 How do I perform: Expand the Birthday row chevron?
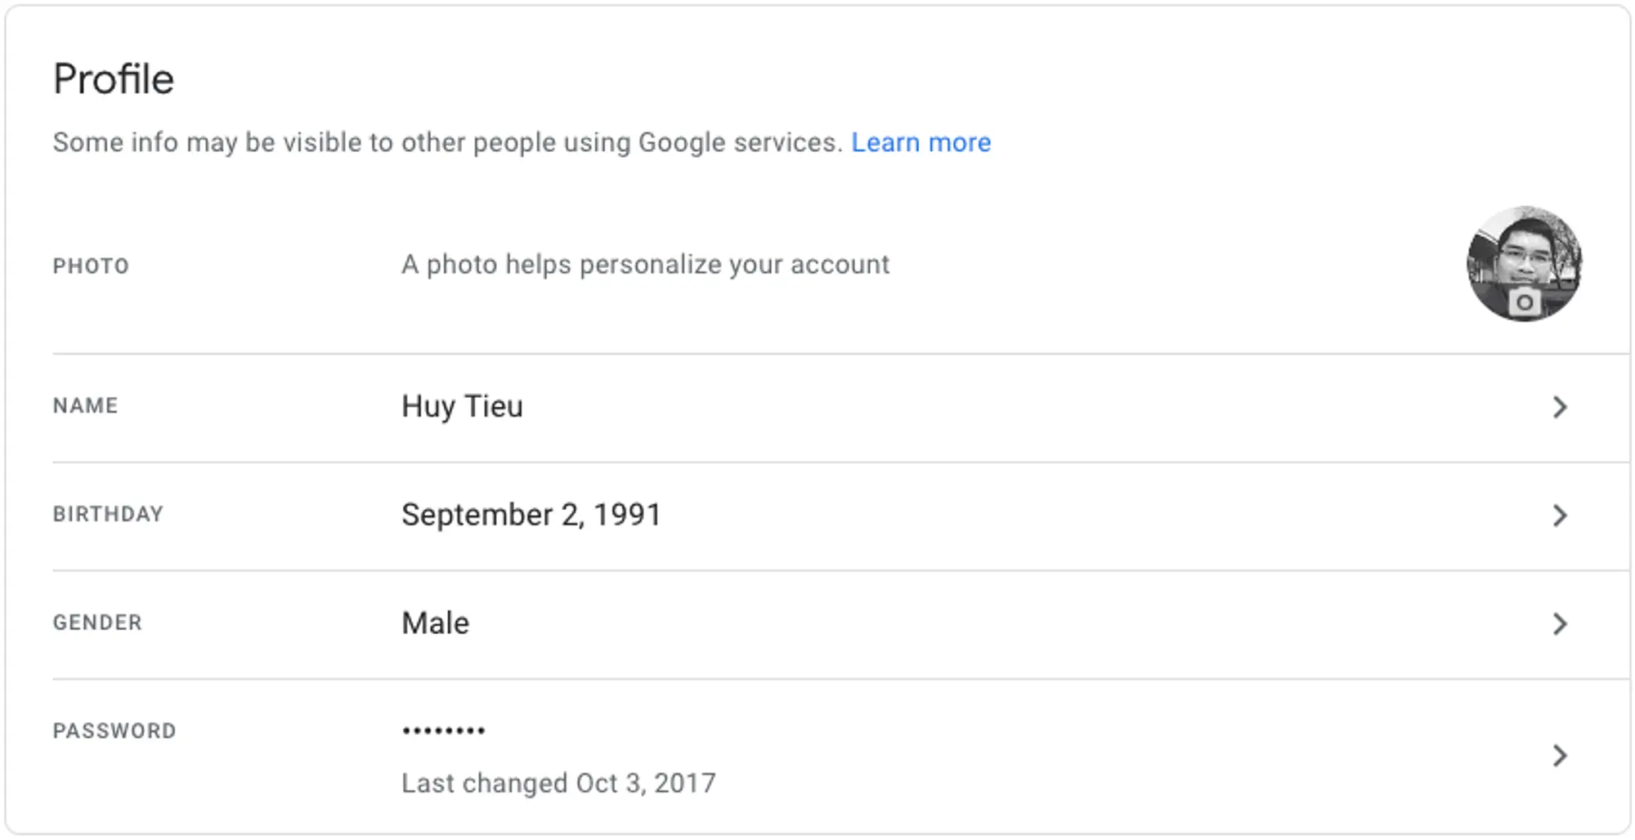tap(1560, 515)
